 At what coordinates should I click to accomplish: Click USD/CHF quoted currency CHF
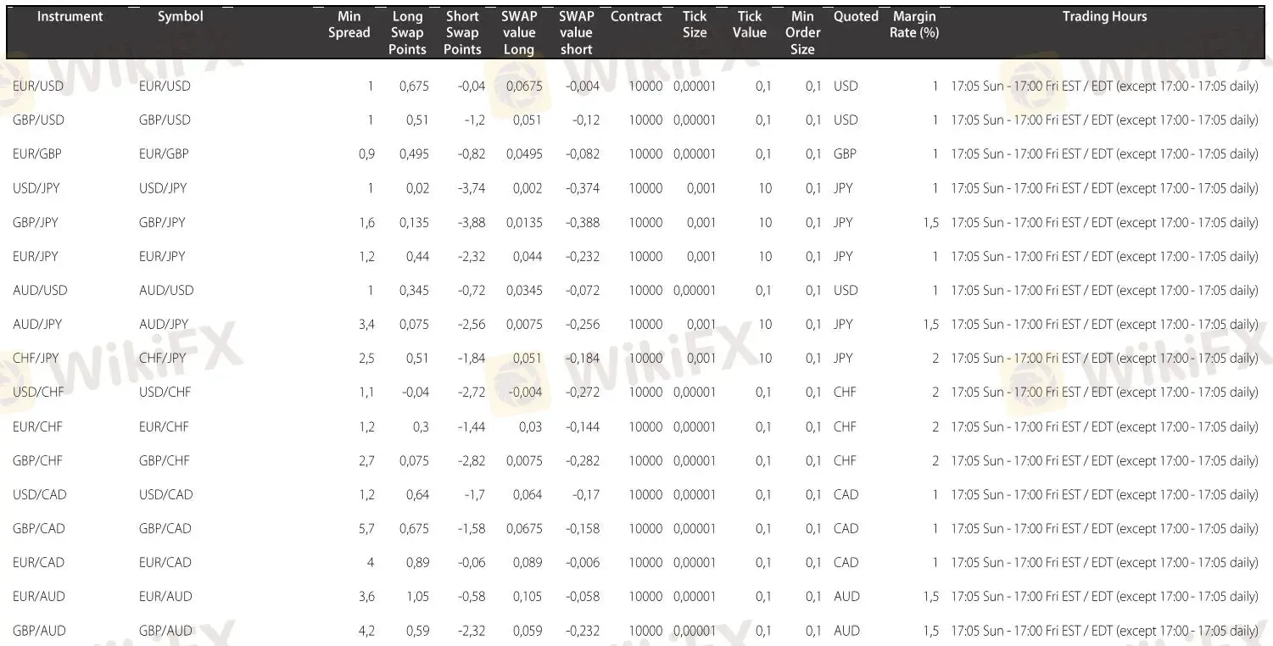click(x=845, y=392)
